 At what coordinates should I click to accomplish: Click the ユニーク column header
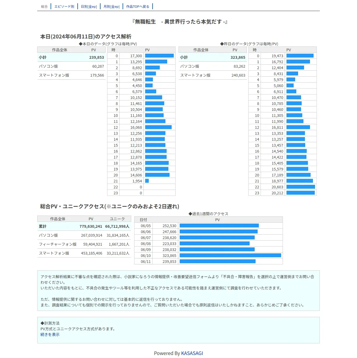117,219
